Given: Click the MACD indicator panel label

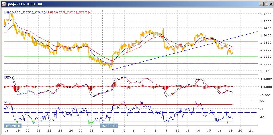Looking at the screenshot, I should coord(9,77).
